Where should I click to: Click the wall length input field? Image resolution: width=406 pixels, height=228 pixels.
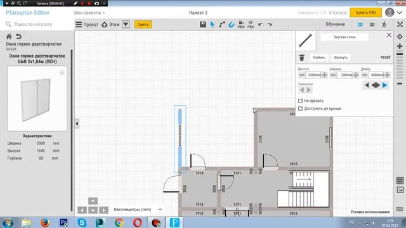376,75
